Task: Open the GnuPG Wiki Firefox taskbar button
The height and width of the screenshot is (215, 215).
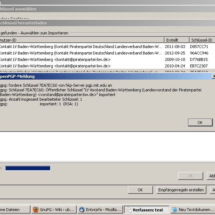Action: [x=54, y=210]
